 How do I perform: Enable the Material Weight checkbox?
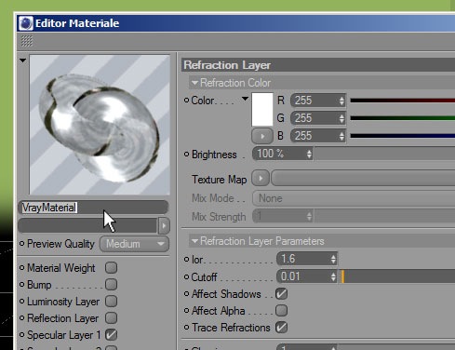[x=111, y=268]
